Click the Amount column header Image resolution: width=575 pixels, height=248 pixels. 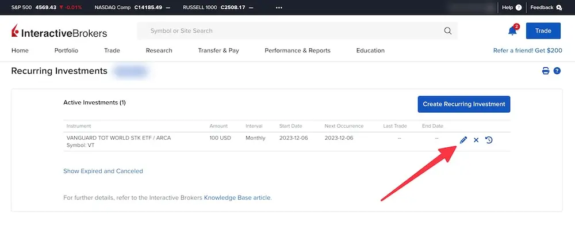point(218,126)
